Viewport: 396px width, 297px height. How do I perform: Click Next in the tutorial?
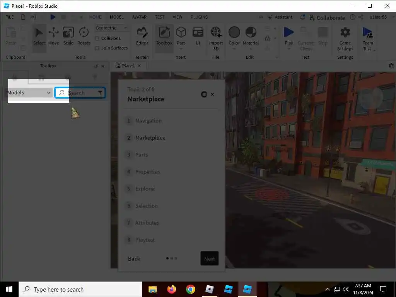pos(209,258)
